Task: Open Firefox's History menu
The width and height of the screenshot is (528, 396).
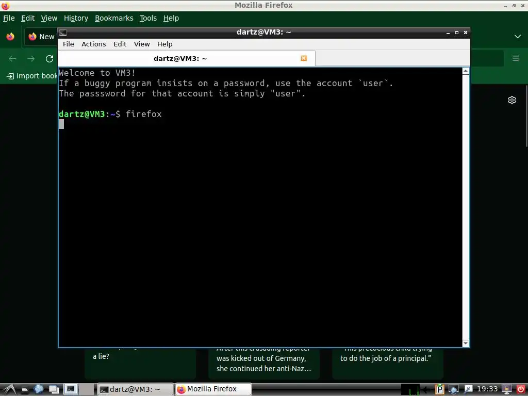Action: pos(76,18)
